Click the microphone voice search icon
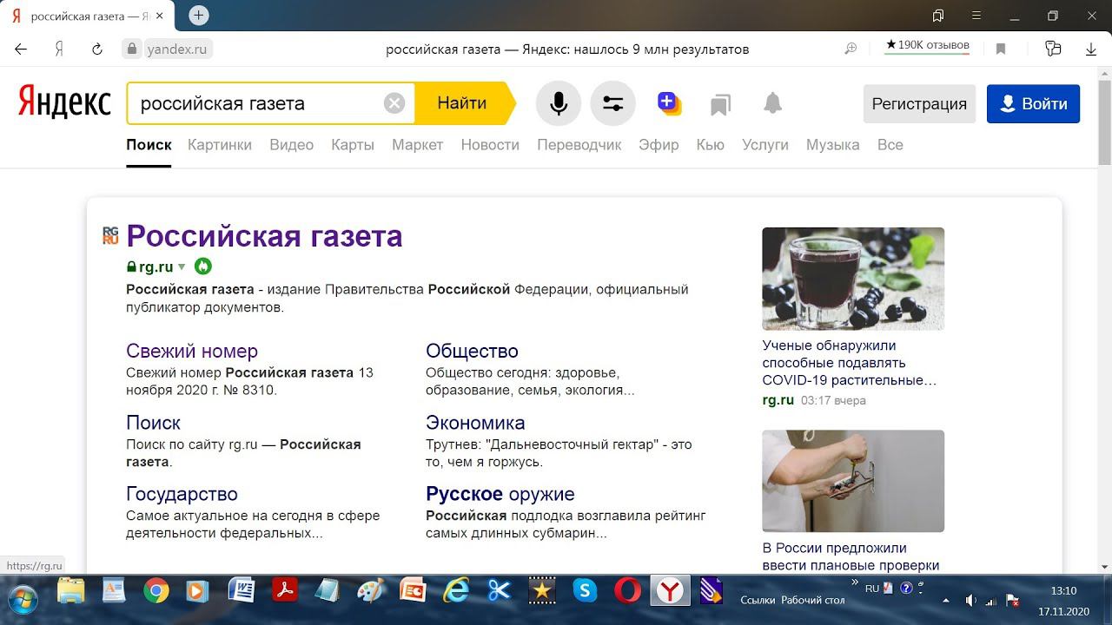 point(559,103)
